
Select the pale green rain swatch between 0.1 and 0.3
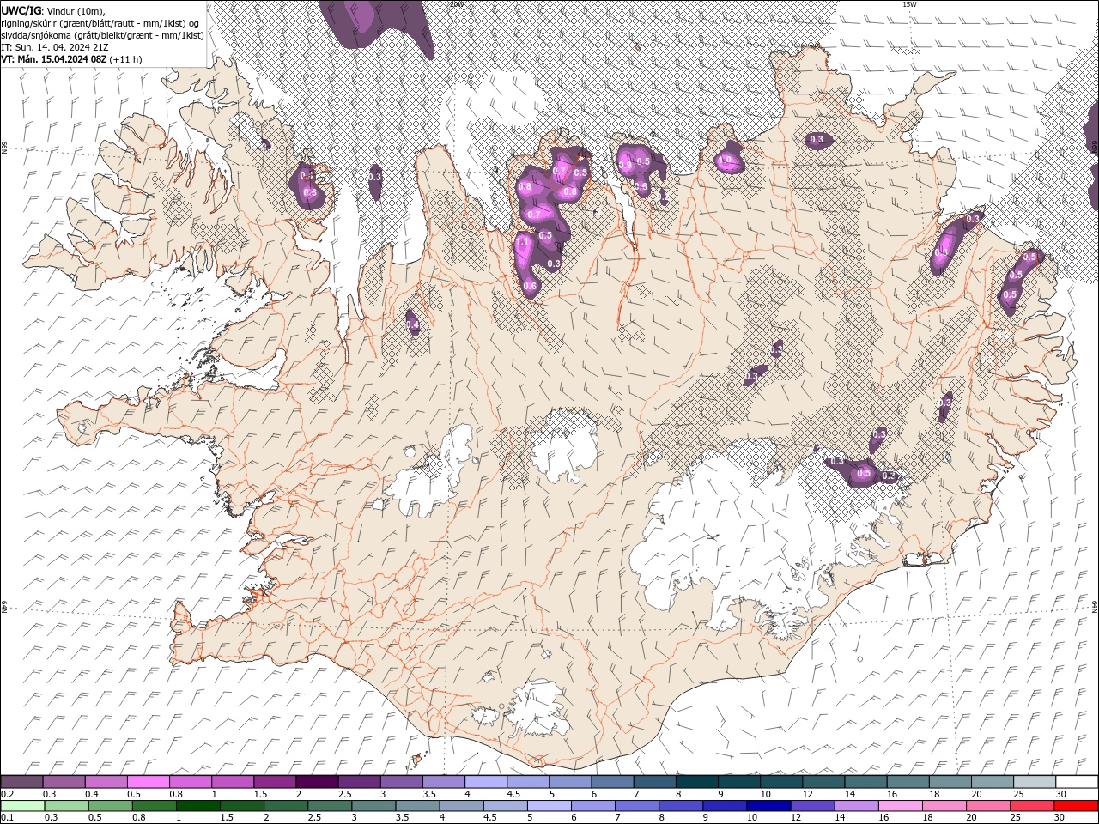tap(22, 806)
